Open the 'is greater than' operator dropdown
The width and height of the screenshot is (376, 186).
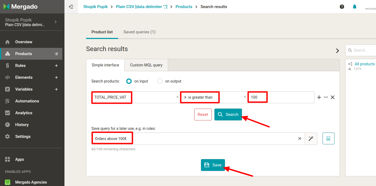click(214, 97)
